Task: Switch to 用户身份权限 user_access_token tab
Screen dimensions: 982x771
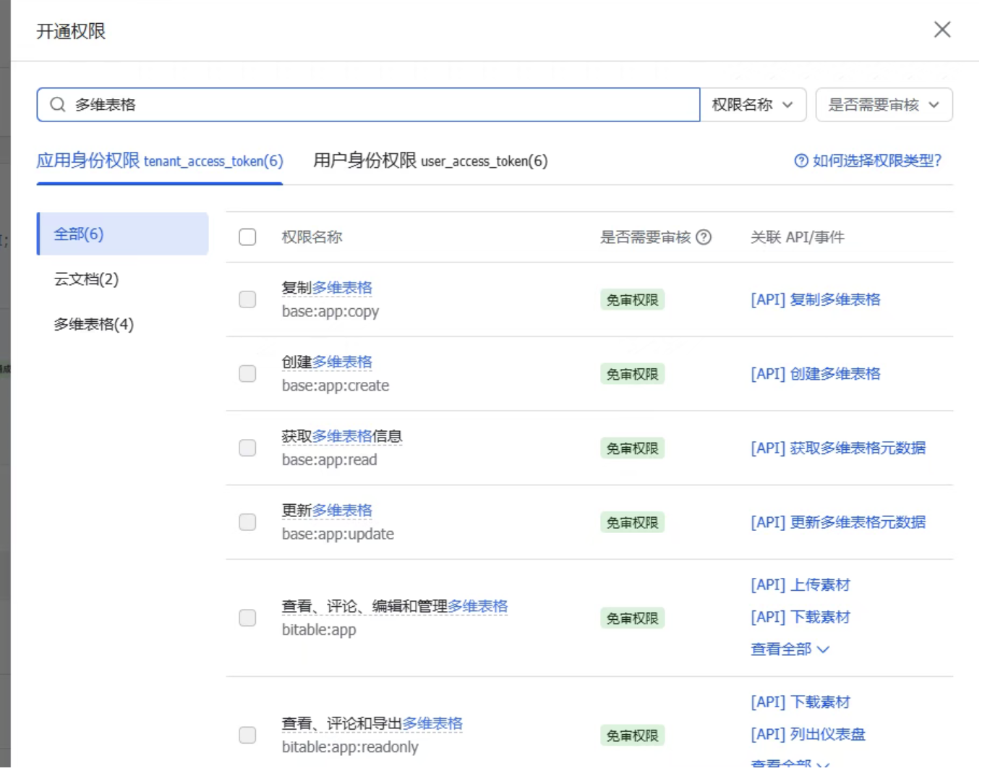Action: (430, 161)
